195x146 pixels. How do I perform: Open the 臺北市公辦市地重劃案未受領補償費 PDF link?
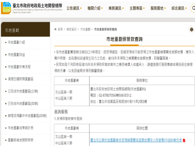pyautogui.click(x=136, y=140)
